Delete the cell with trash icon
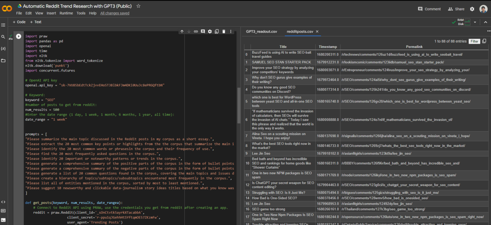 [x=224, y=31]
